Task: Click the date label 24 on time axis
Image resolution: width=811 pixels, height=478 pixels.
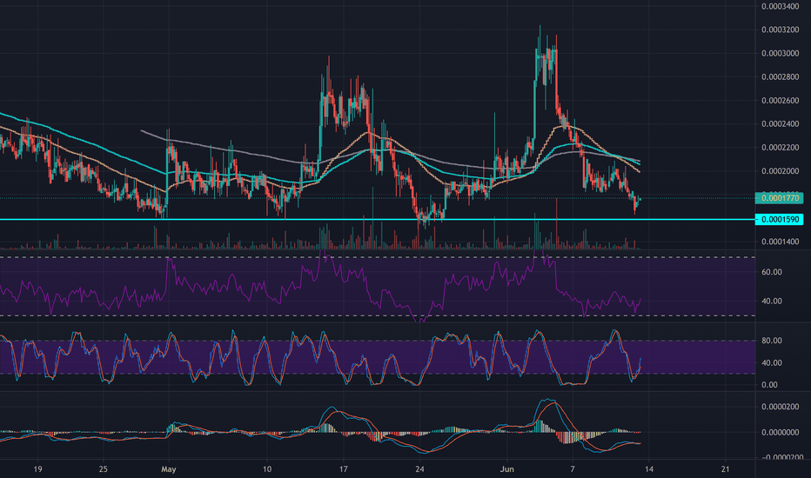Action: coord(420,469)
